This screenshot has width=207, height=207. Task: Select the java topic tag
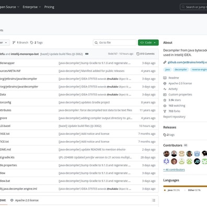[x=167, y=70]
